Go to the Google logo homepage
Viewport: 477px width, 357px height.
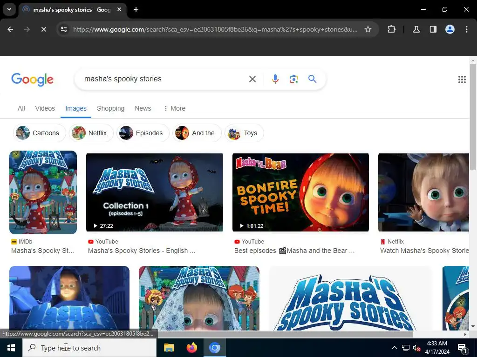click(x=32, y=79)
